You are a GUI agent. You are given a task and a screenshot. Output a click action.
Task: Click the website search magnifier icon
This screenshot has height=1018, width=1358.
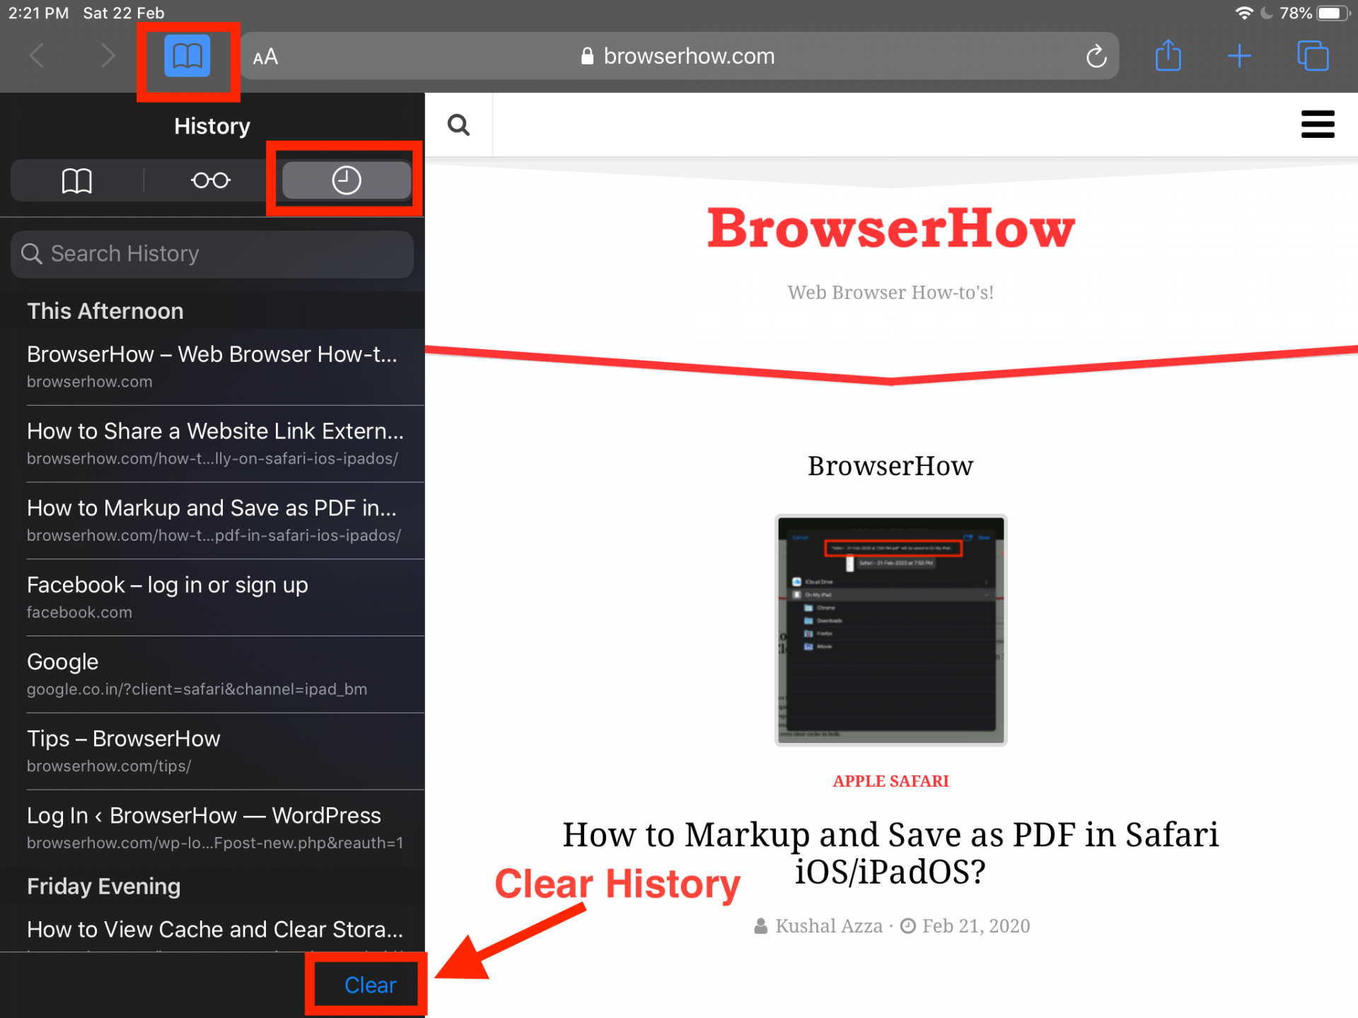[x=458, y=125]
